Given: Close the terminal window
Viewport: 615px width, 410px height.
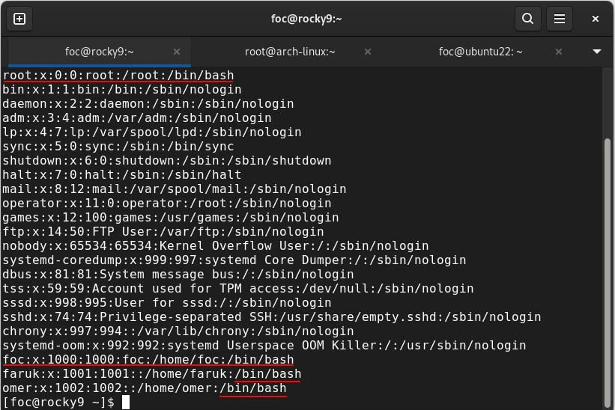Looking at the screenshot, I should pyautogui.click(x=596, y=19).
